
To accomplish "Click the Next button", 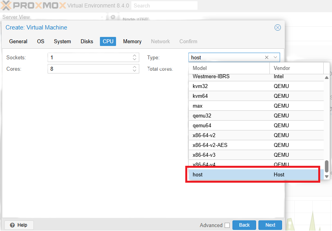I will click(x=270, y=225).
